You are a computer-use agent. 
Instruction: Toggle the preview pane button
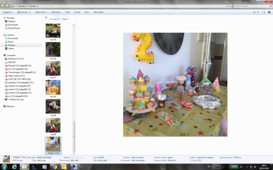(x=263, y=12)
